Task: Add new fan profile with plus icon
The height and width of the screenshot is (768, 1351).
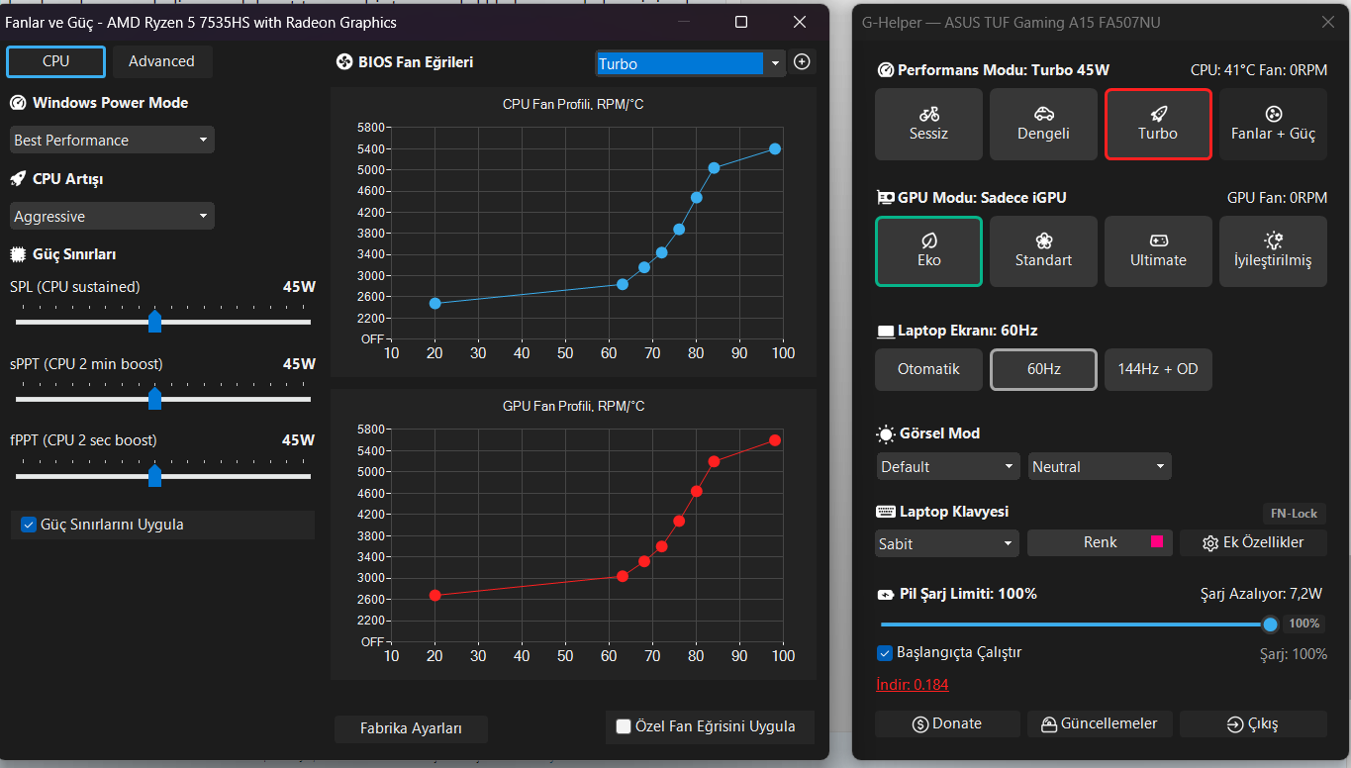Action: 803,62
